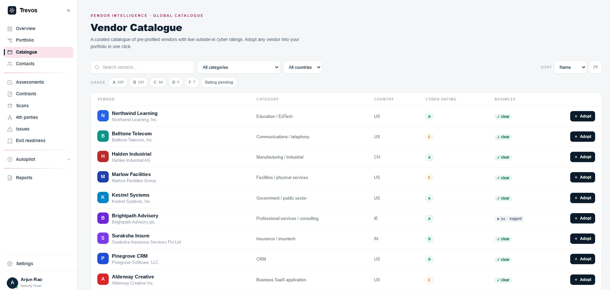Toggle the grade D filter chip
Image resolution: width=610 pixels, height=290 pixels.
point(176,82)
